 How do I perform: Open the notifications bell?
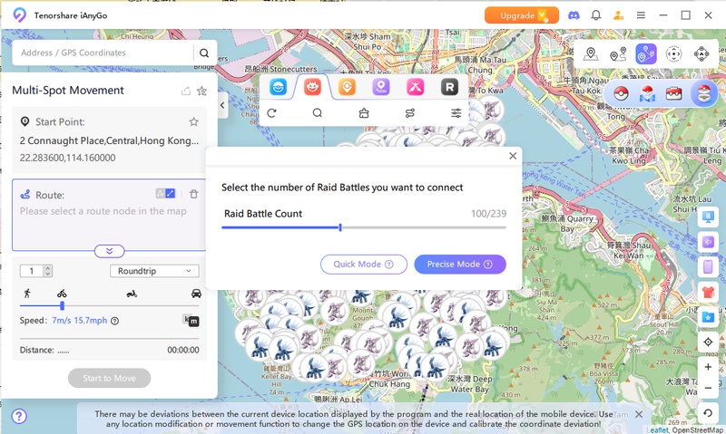pos(596,15)
